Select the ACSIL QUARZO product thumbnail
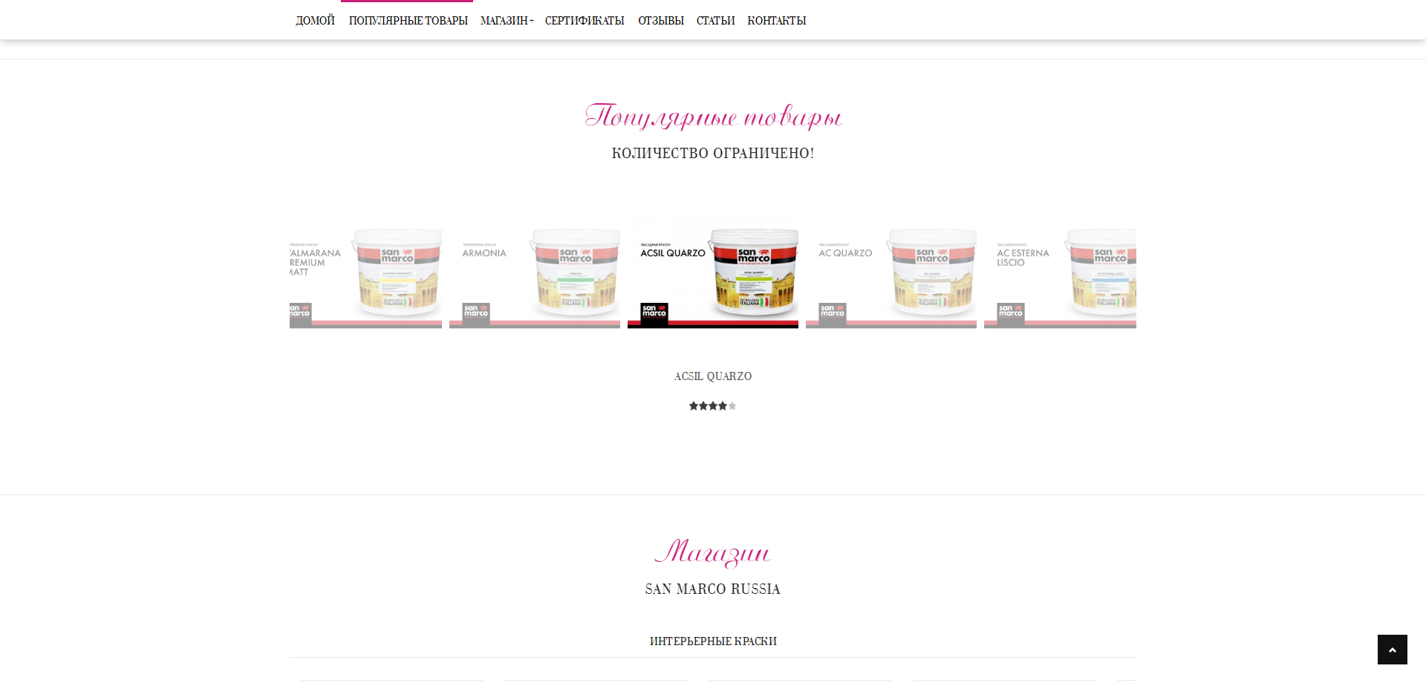This screenshot has height=683, width=1426. 713,272
